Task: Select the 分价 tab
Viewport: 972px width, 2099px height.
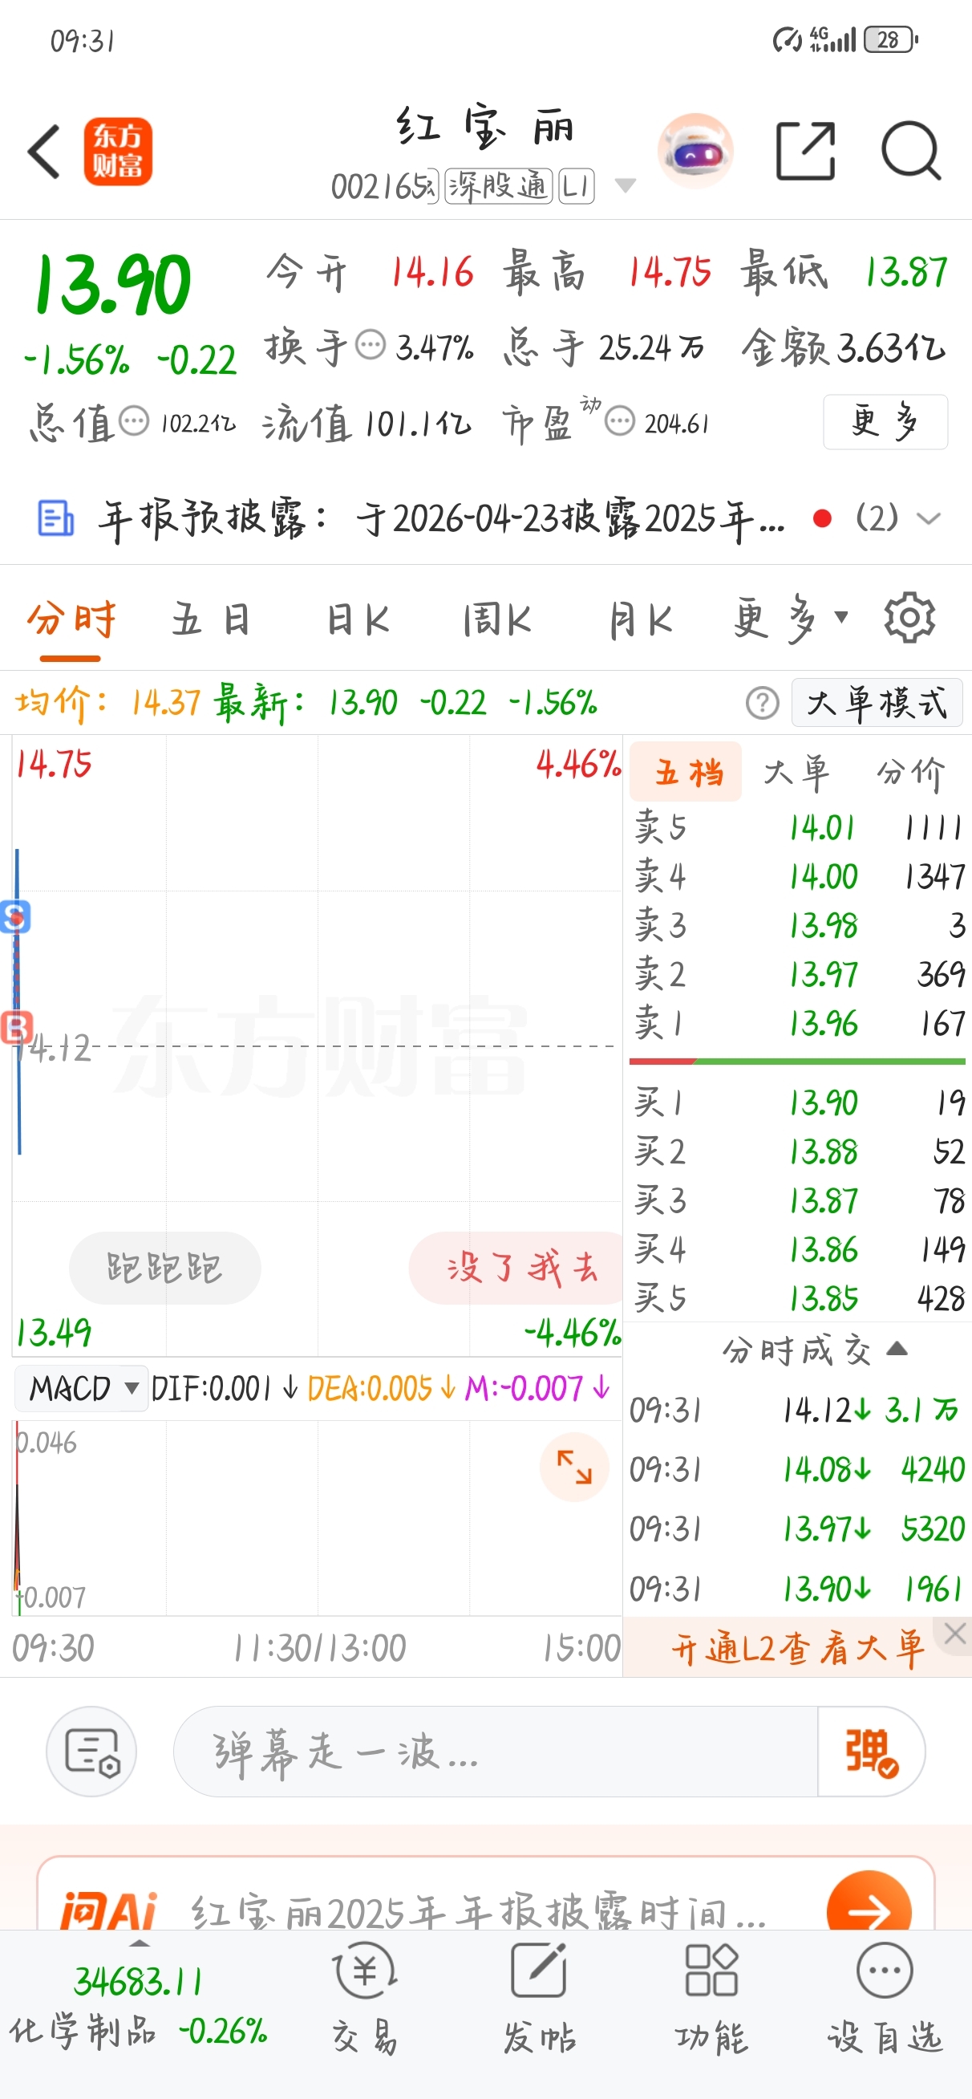Action: click(911, 772)
